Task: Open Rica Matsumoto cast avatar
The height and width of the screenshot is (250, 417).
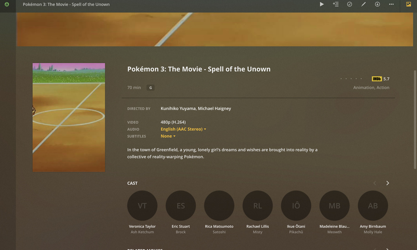Action: pos(219,206)
